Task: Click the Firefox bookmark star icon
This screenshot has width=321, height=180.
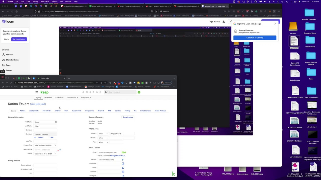Action: 156,11
